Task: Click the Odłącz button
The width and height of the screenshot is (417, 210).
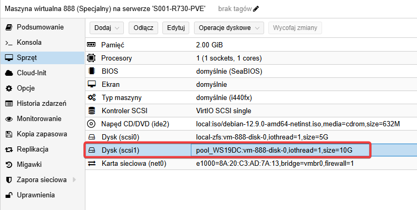Action: (143, 28)
